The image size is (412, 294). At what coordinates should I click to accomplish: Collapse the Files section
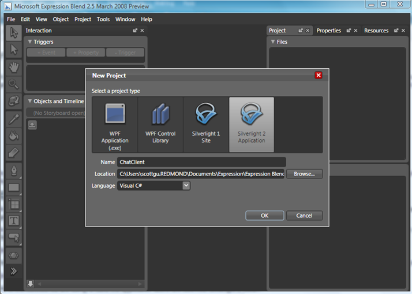(273, 42)
